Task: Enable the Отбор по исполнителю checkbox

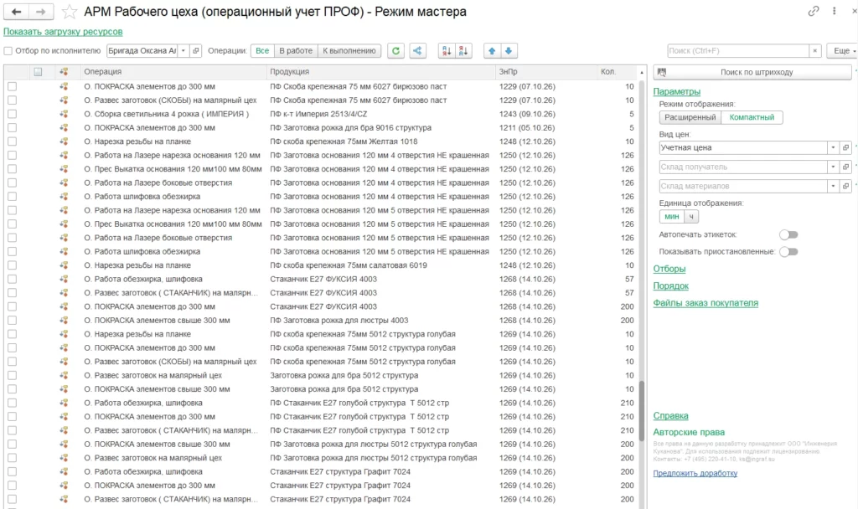Action: (8, 51)
